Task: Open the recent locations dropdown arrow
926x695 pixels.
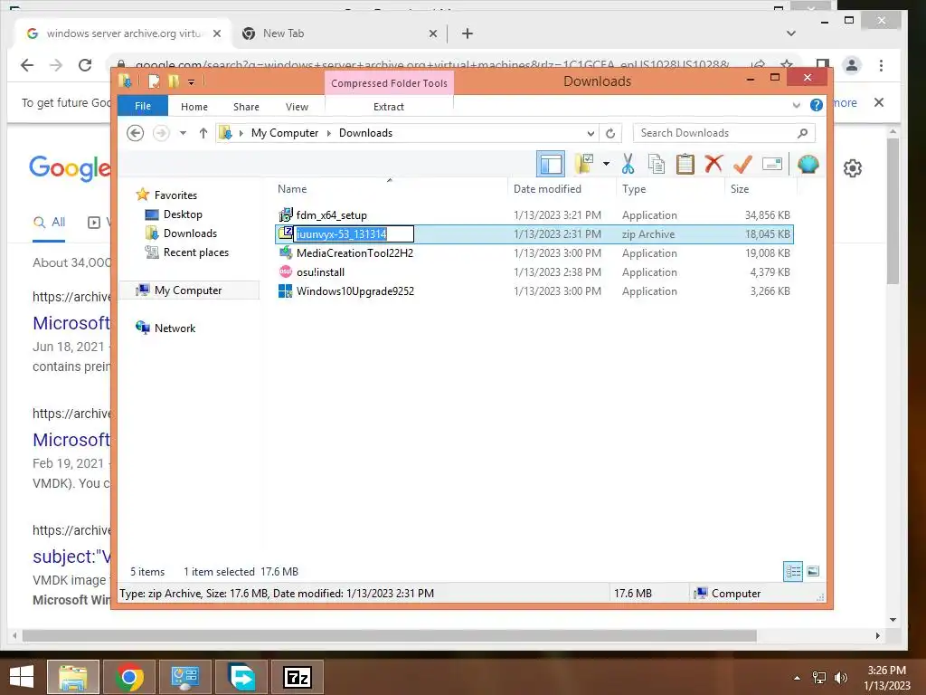Action: [x=183, y=133]
